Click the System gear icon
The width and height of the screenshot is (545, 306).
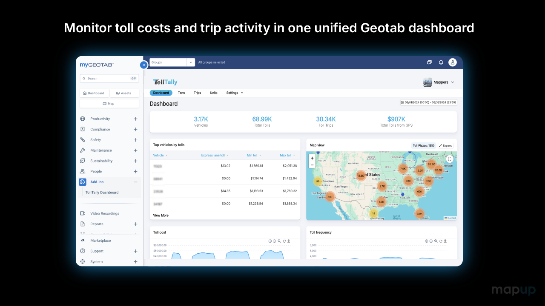83,262
